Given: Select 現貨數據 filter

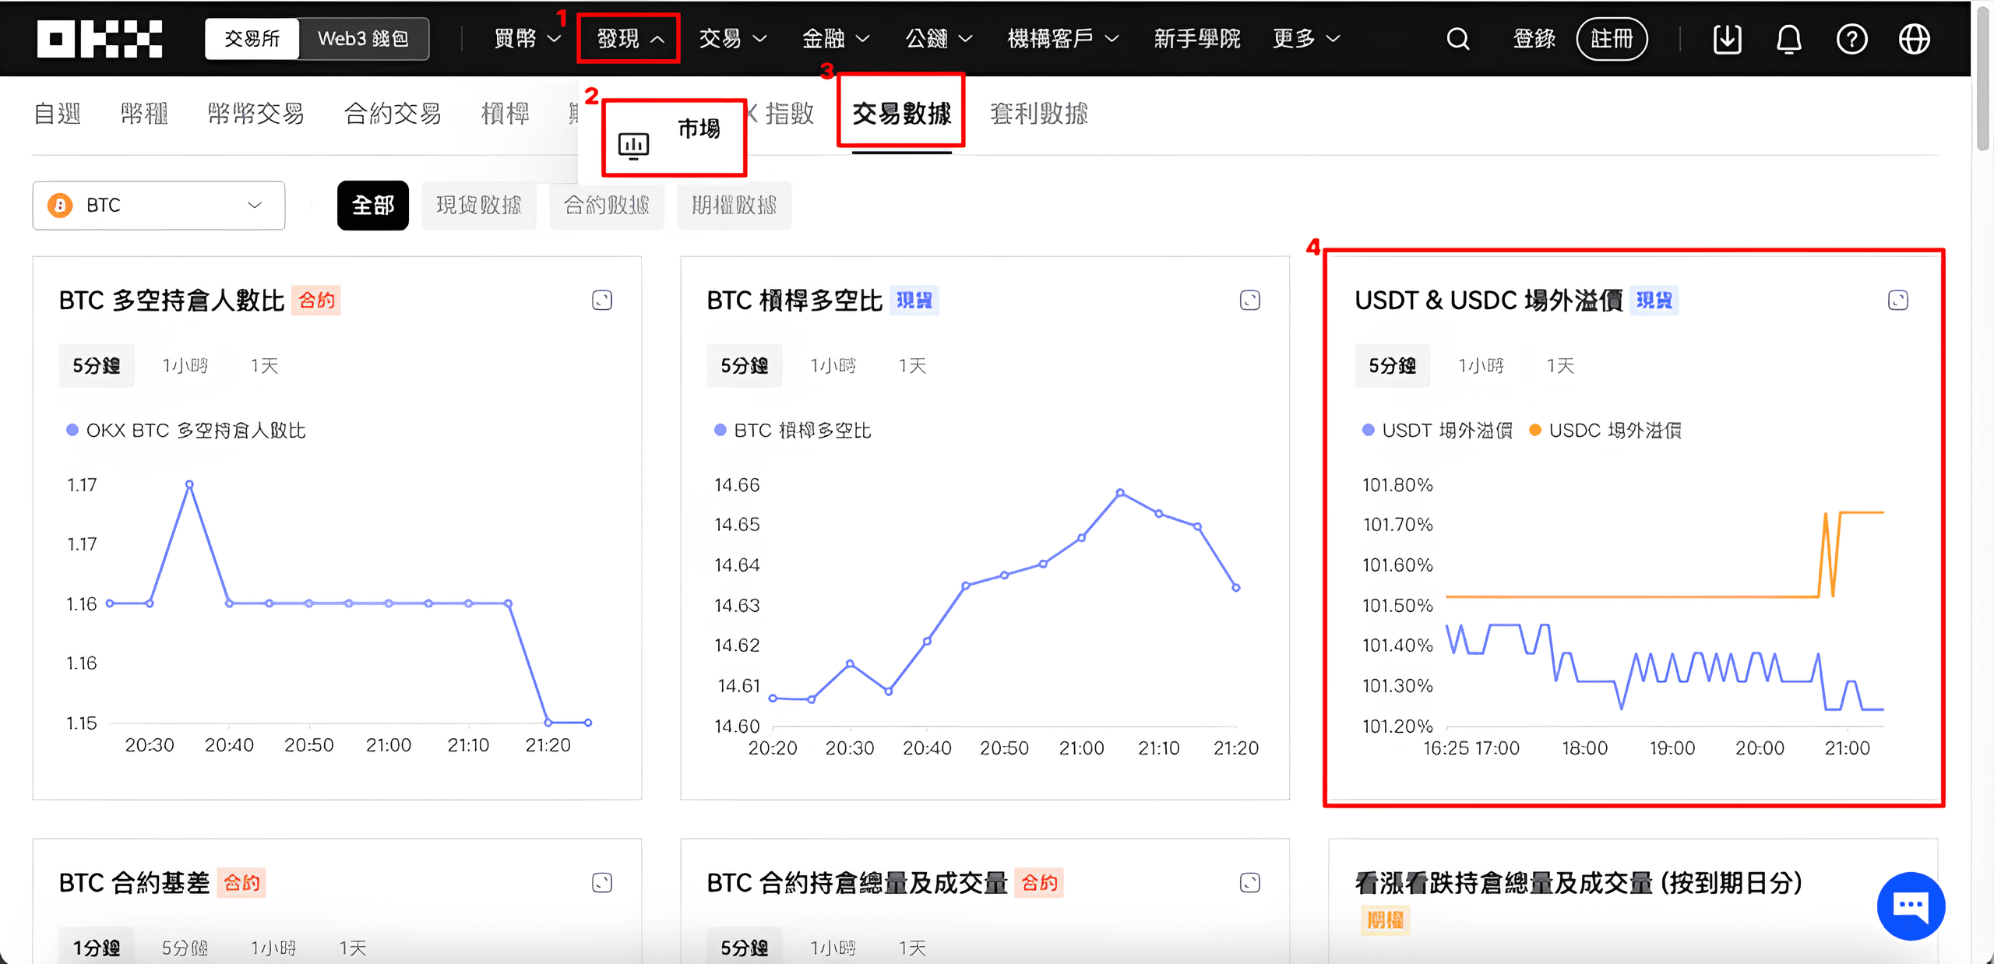Looking at the screenshot, I should tap(479, 206).
